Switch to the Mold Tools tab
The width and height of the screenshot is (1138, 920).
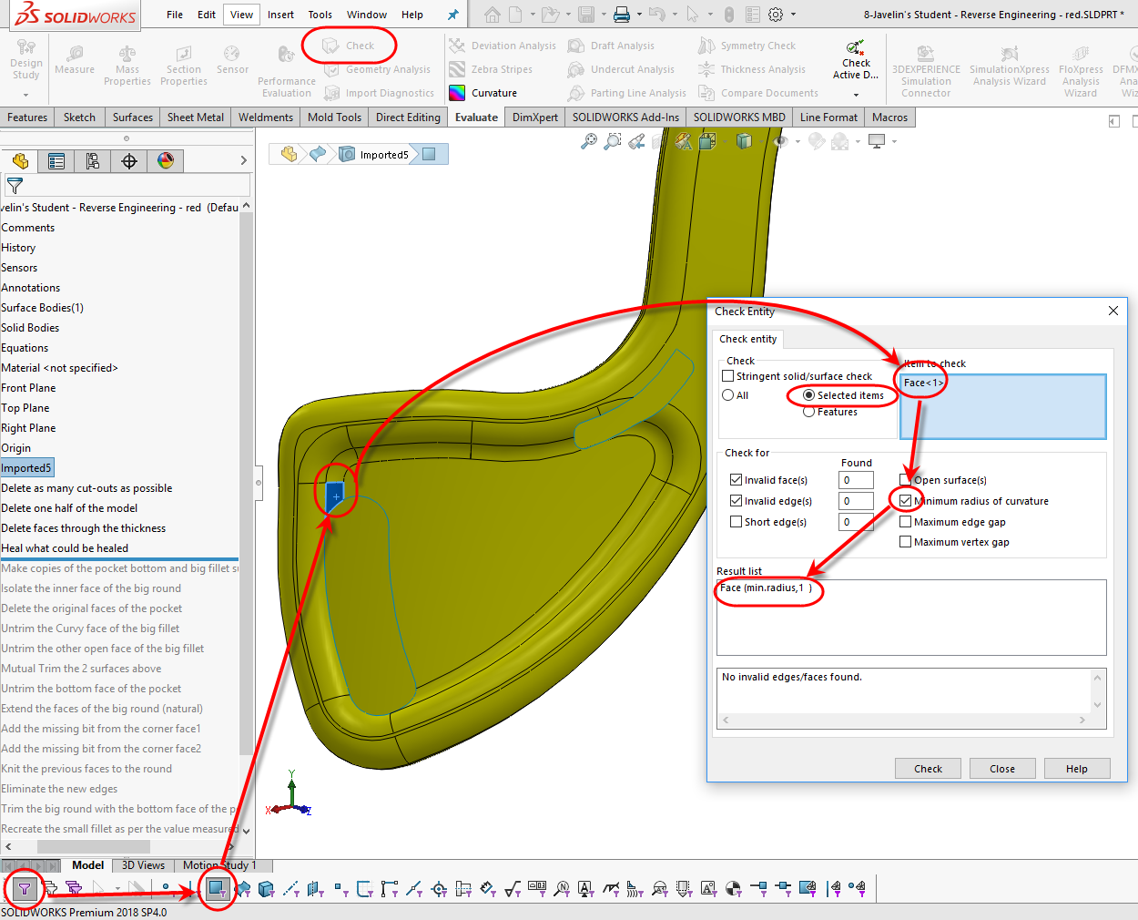(334, 118)
